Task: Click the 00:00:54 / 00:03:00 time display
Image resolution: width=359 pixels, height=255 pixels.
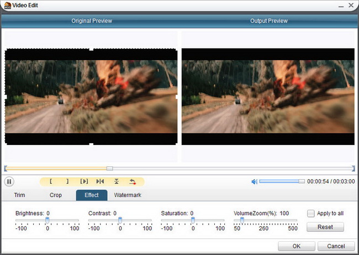Action: click(331, 181)
